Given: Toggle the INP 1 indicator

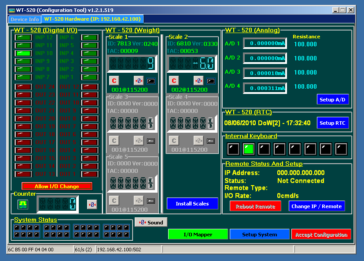Looking at the screenshot, I should tap(90, 77).
